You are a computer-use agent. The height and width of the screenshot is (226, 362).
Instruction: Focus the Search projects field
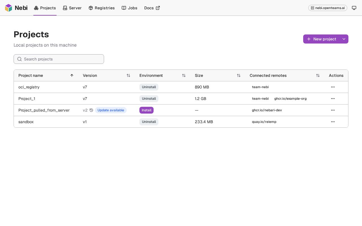coord(59,59)
